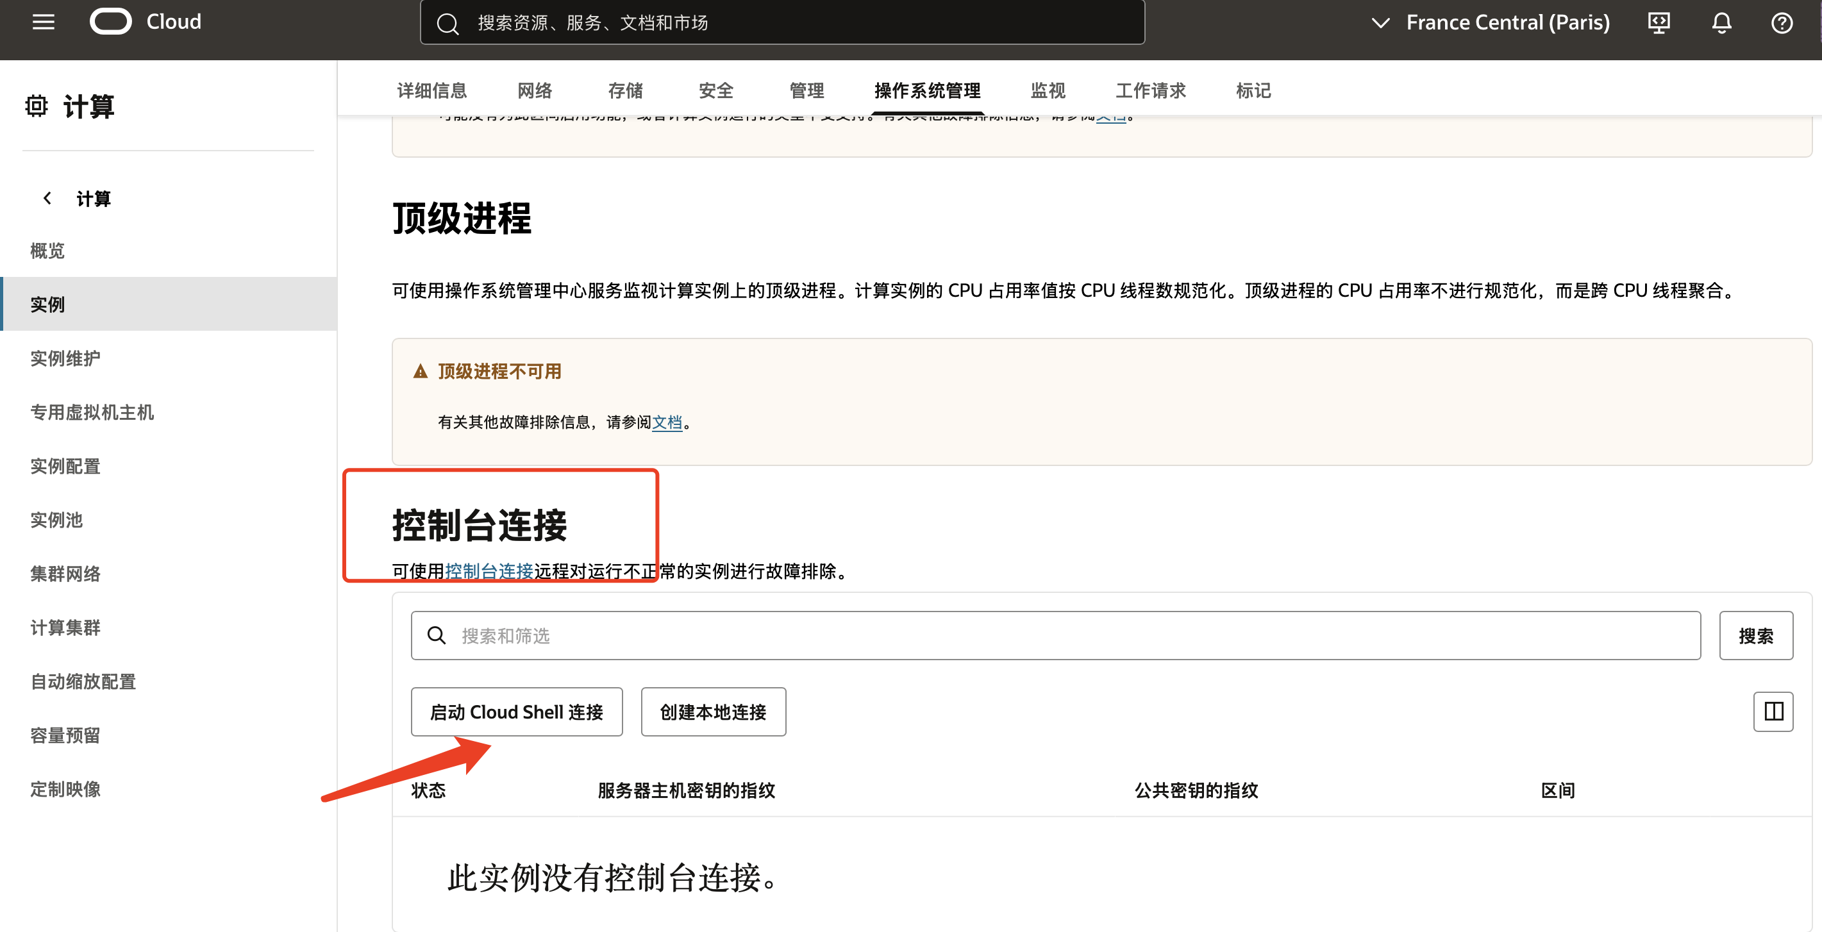The image size is (1822, 932).
Task: Click the column layout toggle icon
Action: click(x=1773, y=711)
